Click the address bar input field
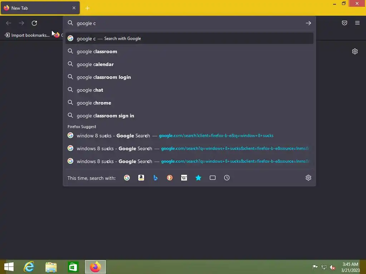 point(189,23)
